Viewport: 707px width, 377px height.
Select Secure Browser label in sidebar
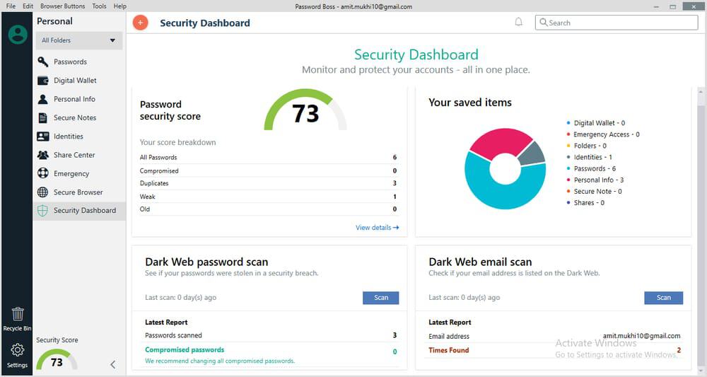(x=78, y=192)
